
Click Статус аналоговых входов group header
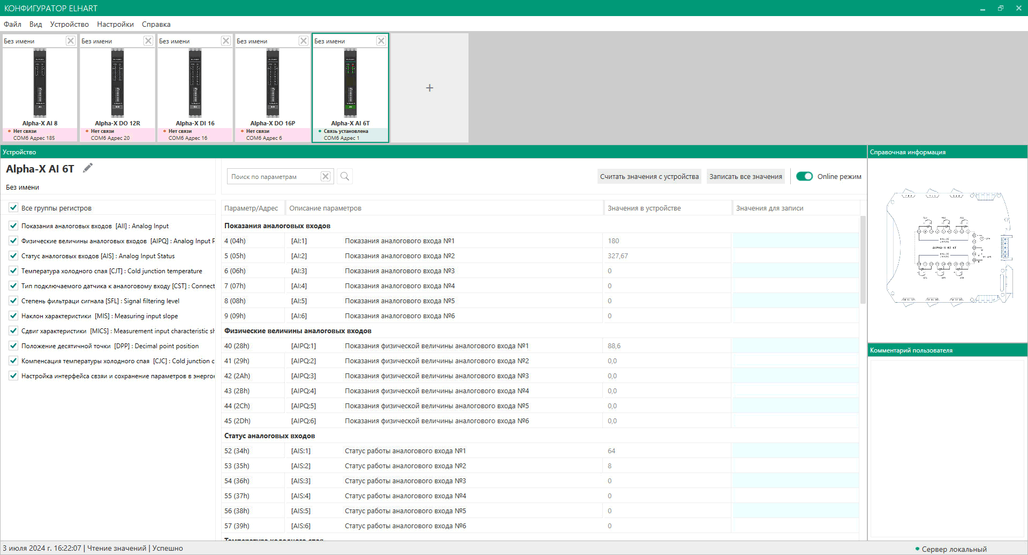tap(269, 436)
